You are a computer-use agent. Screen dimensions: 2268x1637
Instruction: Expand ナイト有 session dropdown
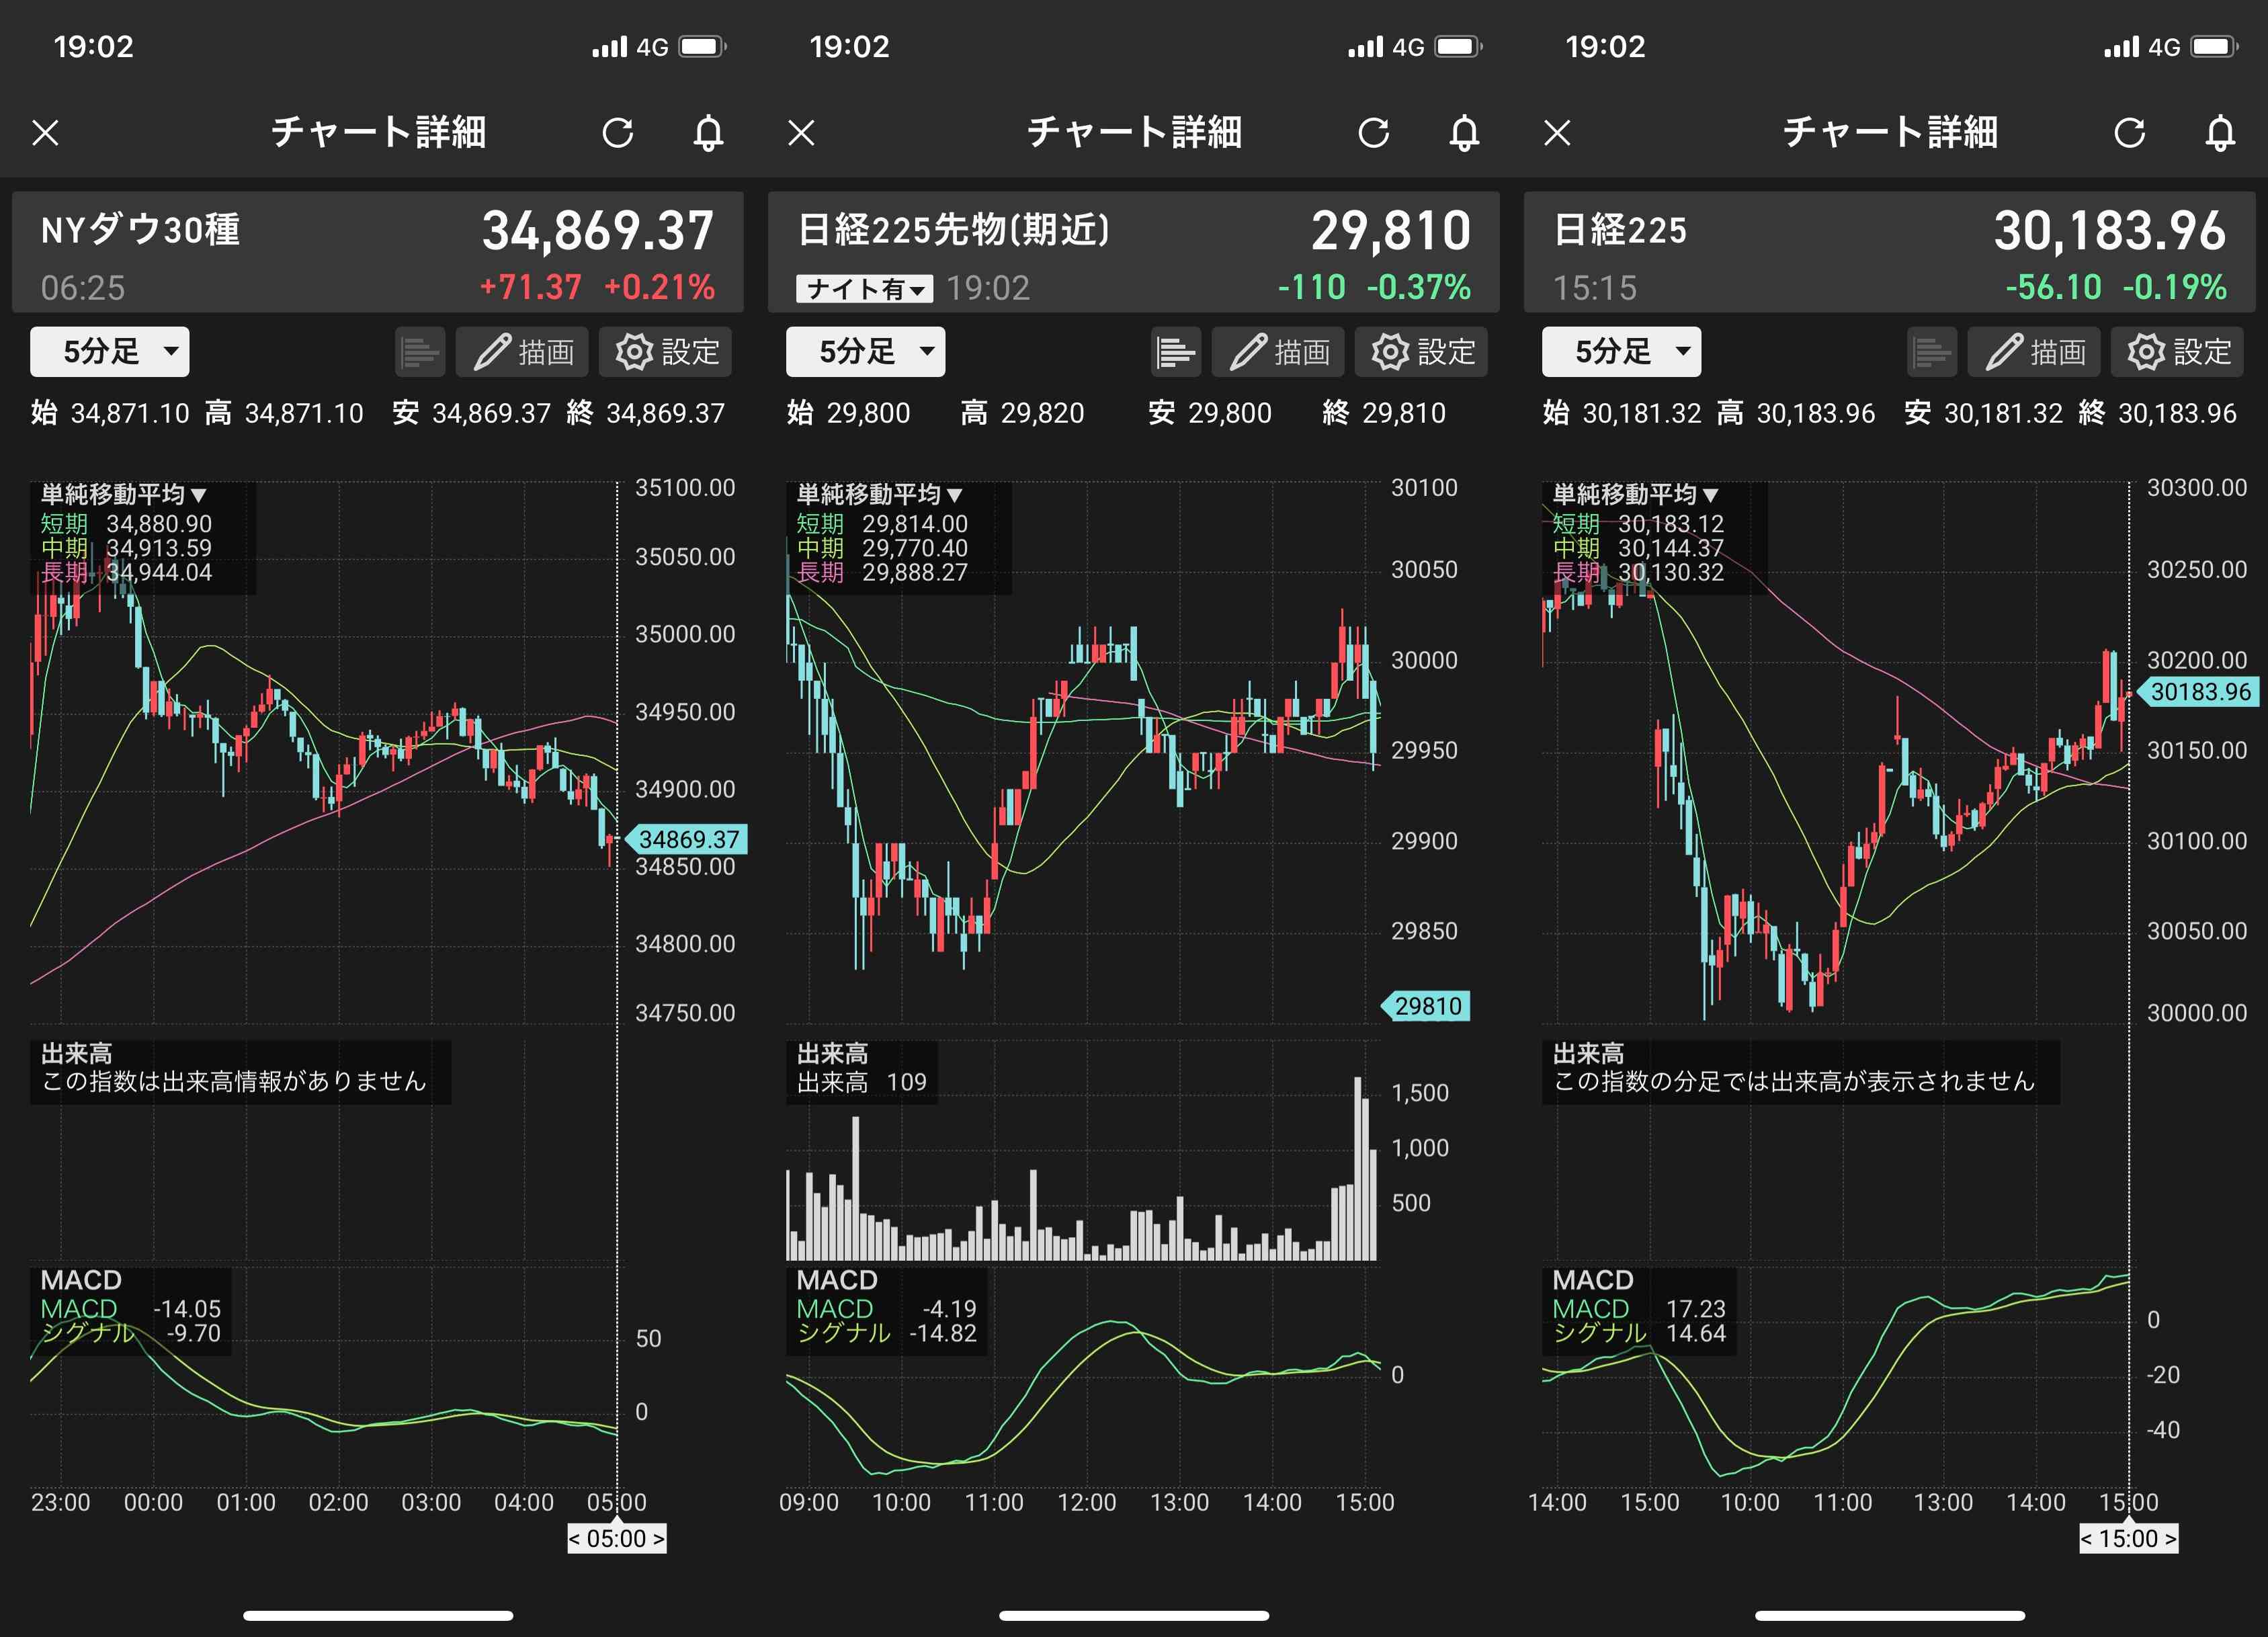point(864,289)
